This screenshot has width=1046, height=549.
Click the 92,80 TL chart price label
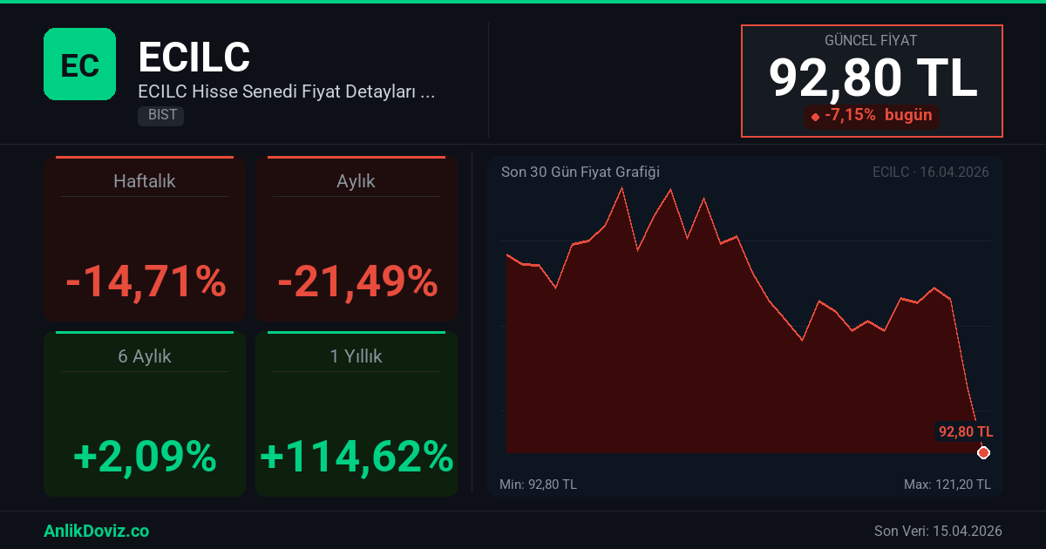click(x=965, y=431)
